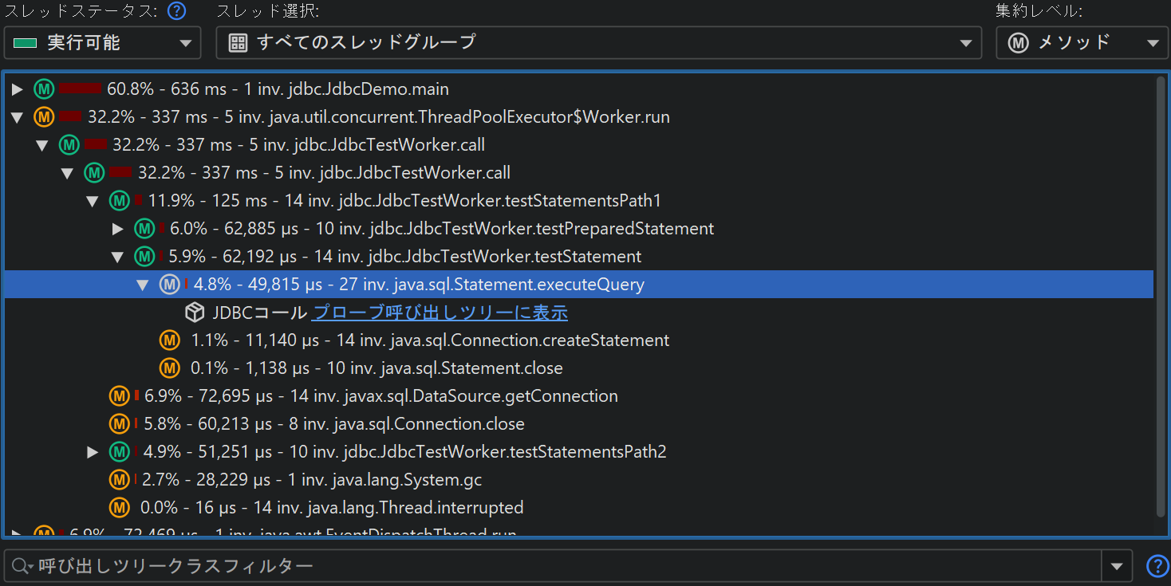This screenshot has width=1171, height=586.
Task: Select the Connection.createStatement row
Action: [431, 340]
